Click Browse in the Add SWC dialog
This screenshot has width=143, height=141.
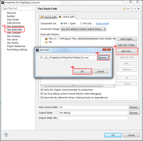pos(103,57)
